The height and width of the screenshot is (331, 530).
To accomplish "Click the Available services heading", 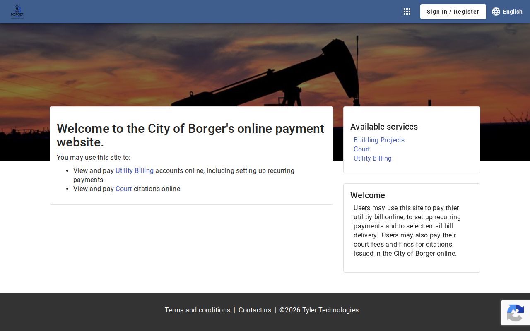I will [x=384, y=127].
